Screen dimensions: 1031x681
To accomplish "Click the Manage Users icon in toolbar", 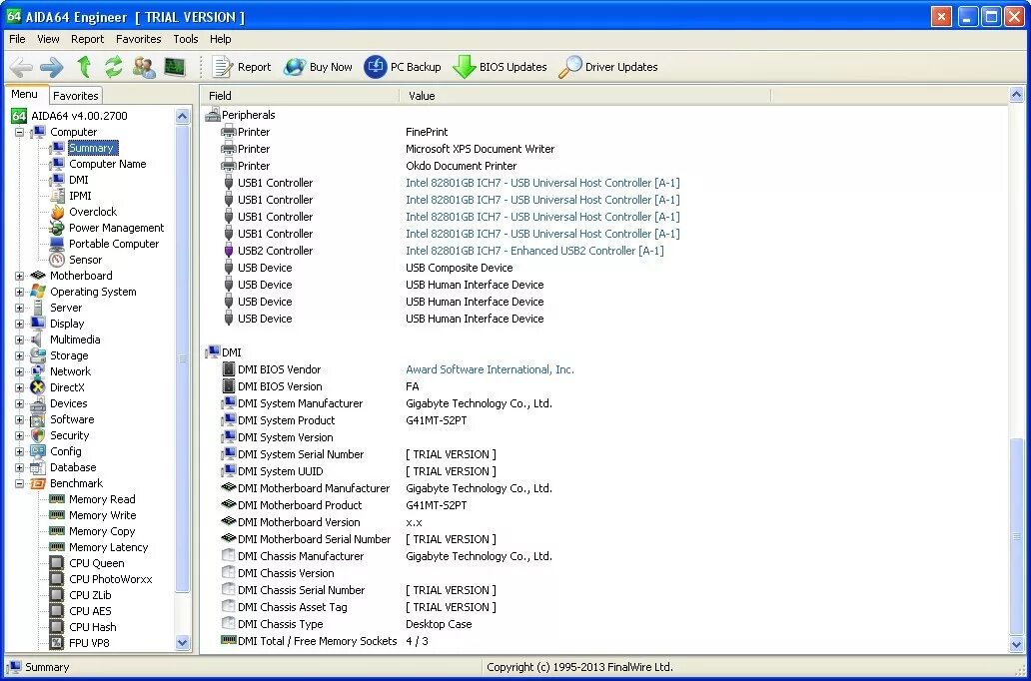I will tap(144, 66).
